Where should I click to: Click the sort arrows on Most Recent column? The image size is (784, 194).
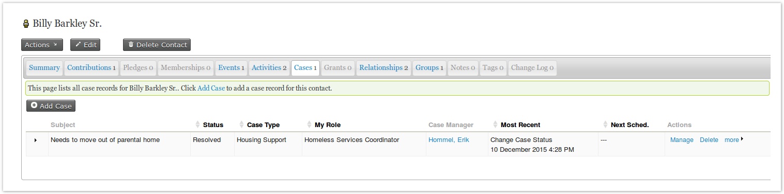(495, 125)
